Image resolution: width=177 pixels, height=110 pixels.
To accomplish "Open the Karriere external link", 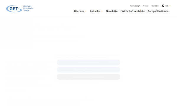I will [135, 6].
